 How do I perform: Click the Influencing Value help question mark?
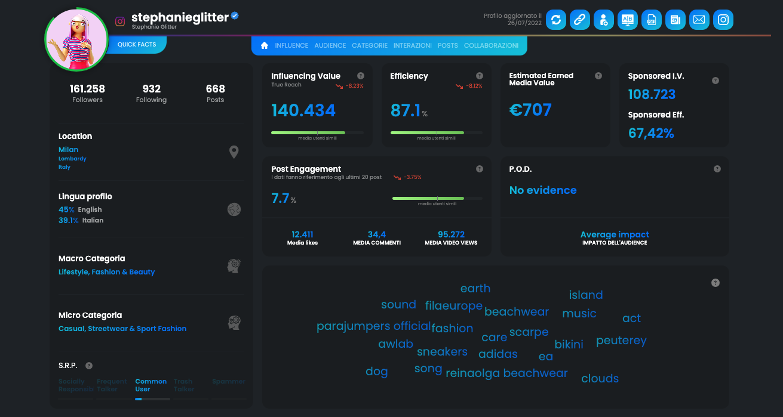(361, 76)
